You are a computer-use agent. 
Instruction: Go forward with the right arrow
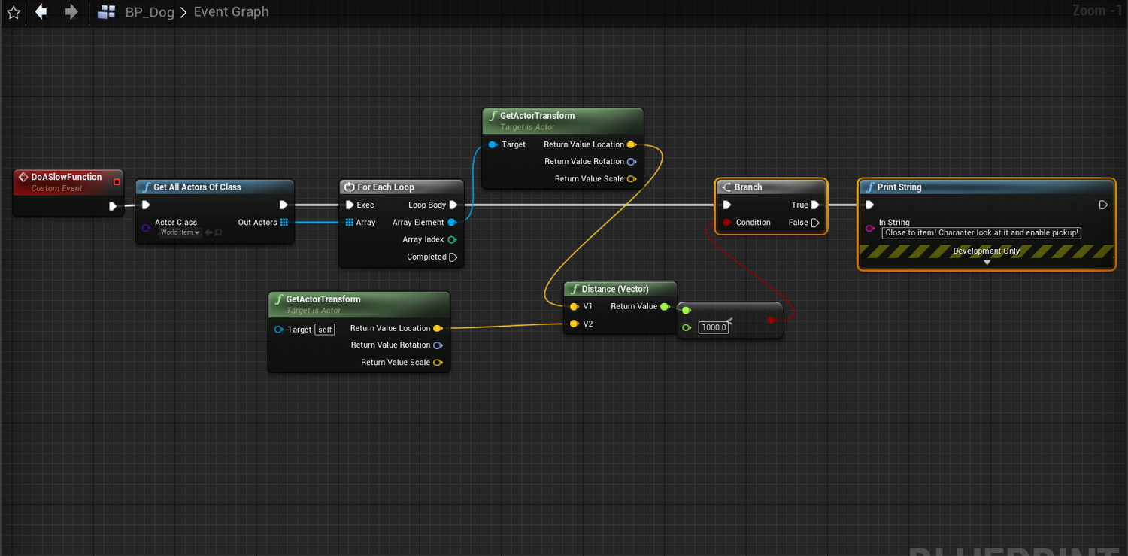click(71, 11)
